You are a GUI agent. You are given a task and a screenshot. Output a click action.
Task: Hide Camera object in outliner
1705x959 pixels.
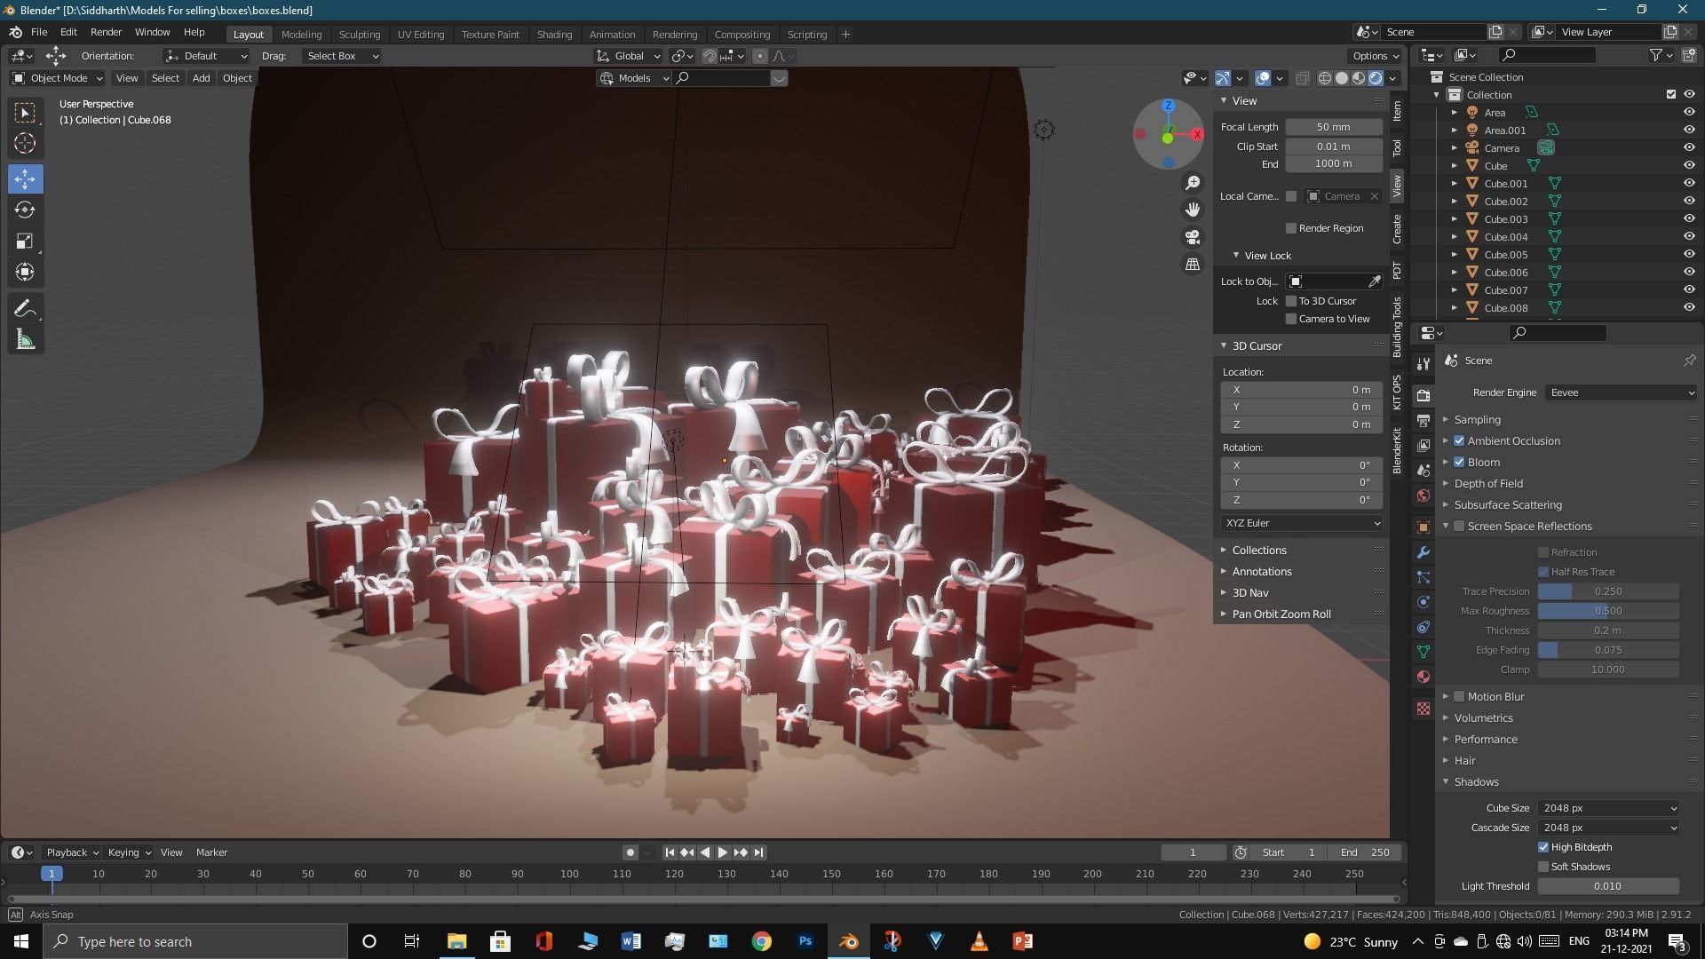pyautogui.click(x=1689, y=147)
